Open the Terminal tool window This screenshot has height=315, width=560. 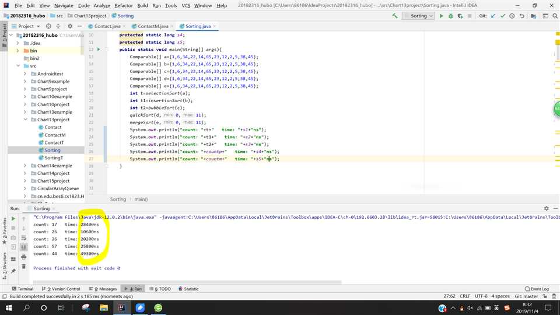point(22,289)
